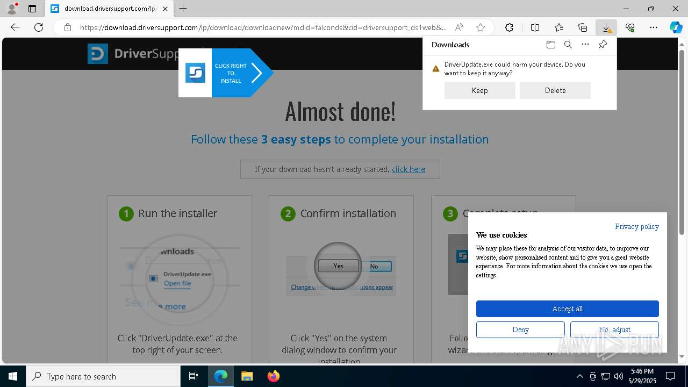The height and width of the screenshot is (387, 688).
Task: Launch Copilot sidebar icon
Action: point(676,27)
